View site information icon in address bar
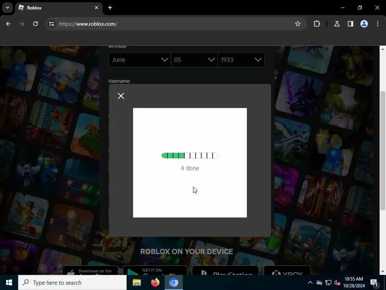The height and width of the screenshot is (290, 386). [x=51, y=24]
